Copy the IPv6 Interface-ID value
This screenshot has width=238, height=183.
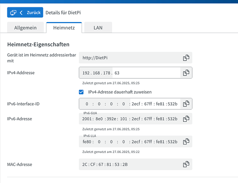[x=186, y=104]
